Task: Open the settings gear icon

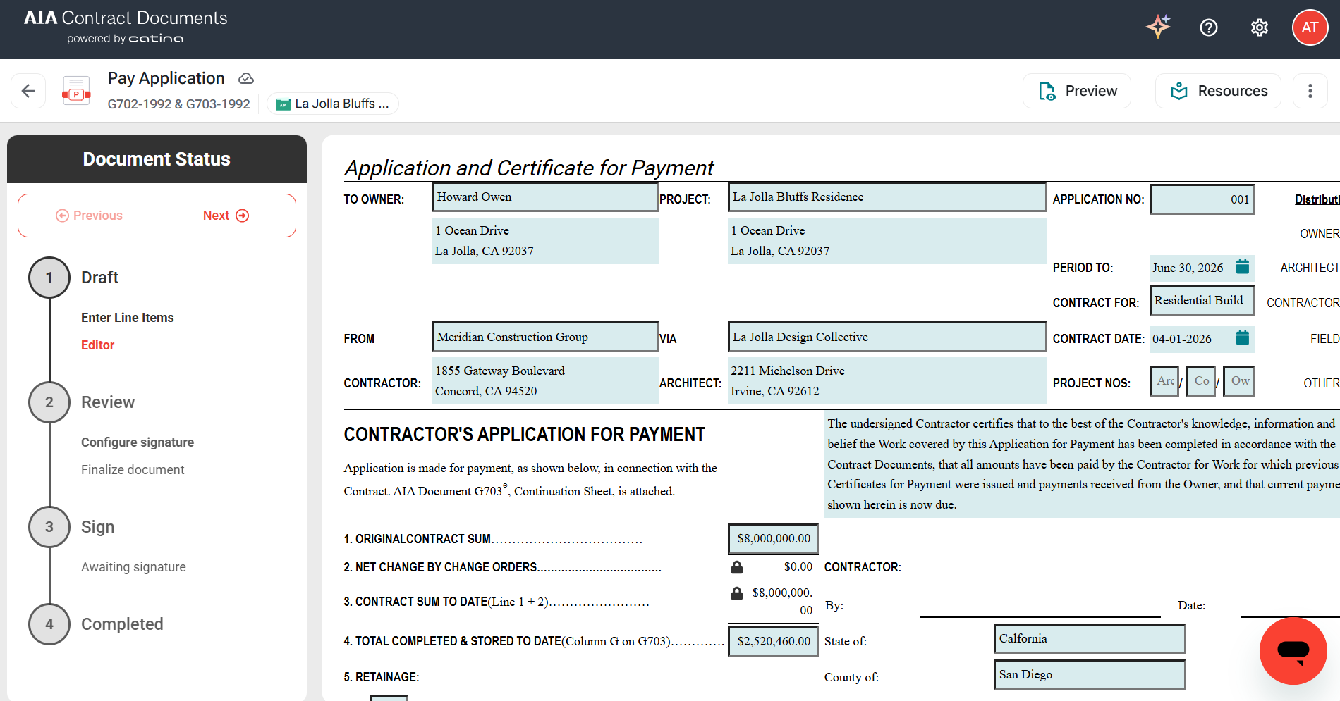Action: click(1260, 27)
